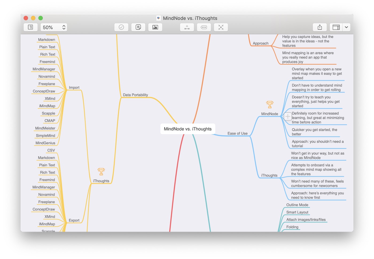Select the Export node

tap(74, 220)
